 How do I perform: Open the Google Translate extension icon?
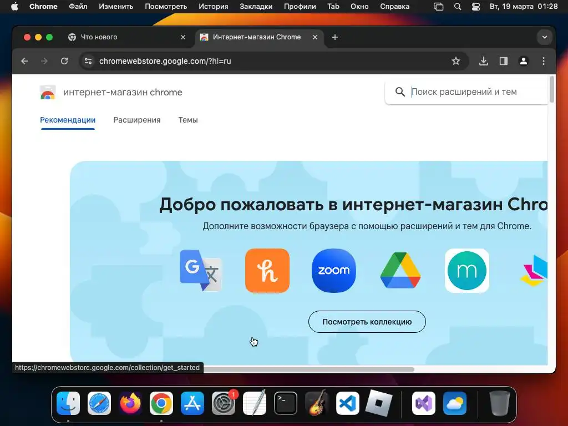click(201, 271)
